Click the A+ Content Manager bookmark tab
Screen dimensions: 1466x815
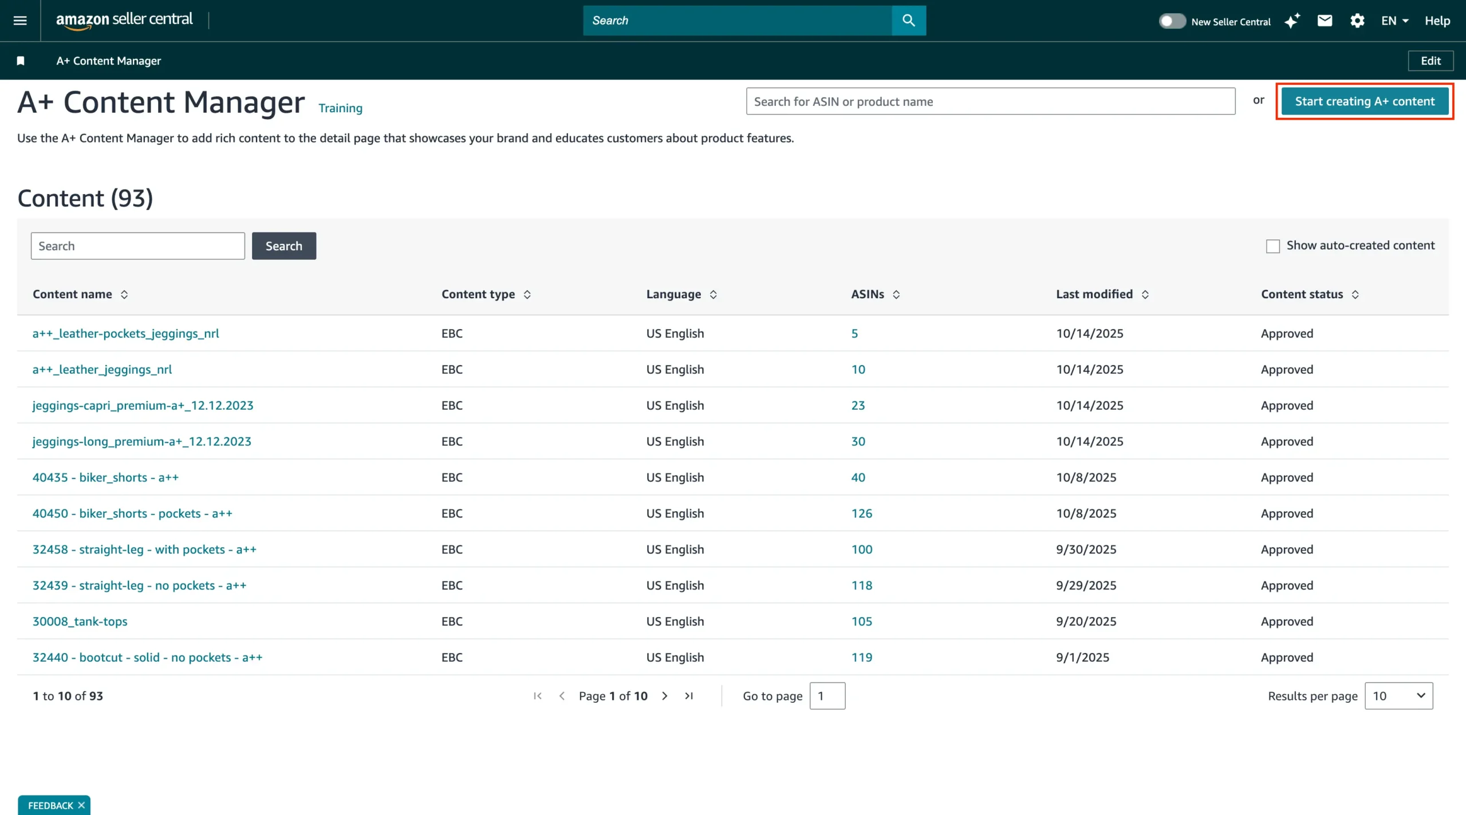tap(108, 61)
